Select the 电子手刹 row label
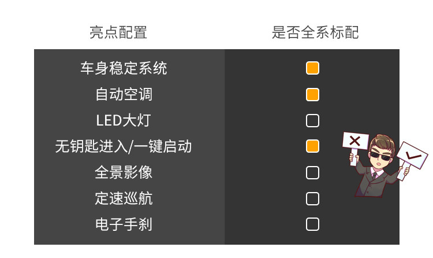The image size is (433, 258). 124,224
